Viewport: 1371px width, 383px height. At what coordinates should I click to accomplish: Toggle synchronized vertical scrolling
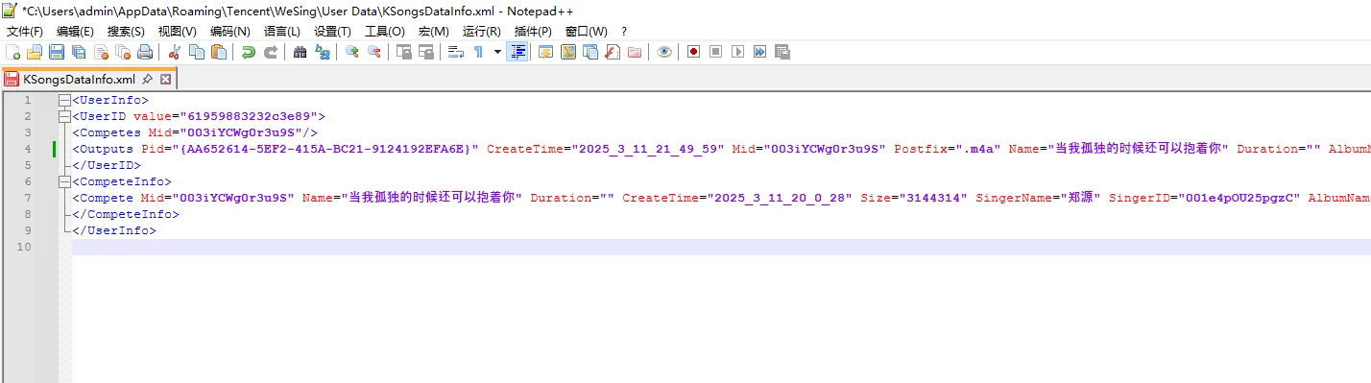(x=404, y=52)
